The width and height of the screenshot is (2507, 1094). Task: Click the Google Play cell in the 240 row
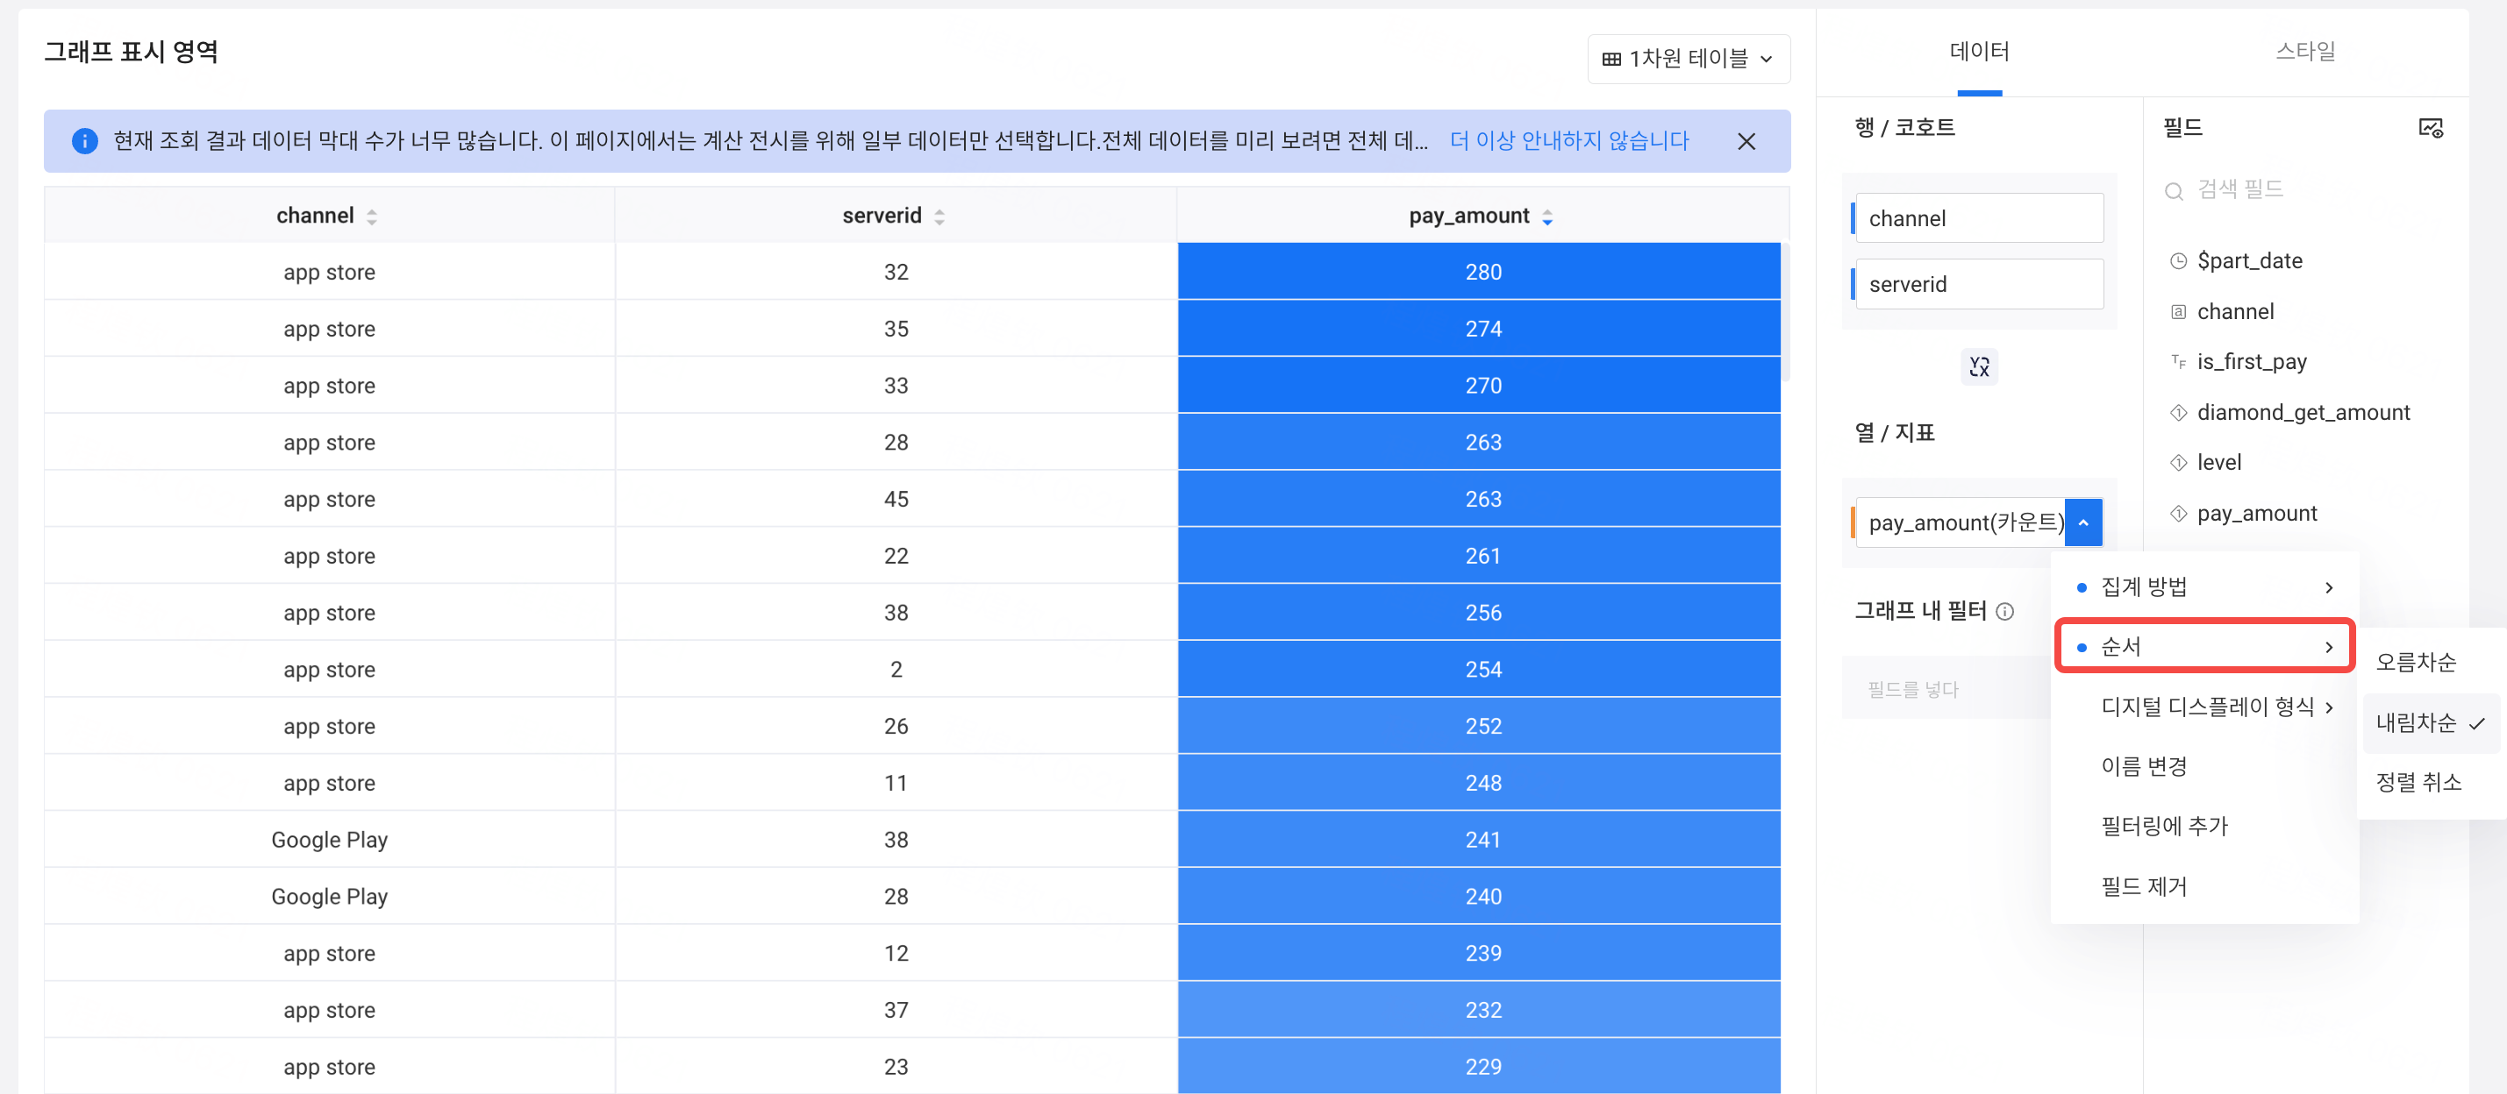329,897
